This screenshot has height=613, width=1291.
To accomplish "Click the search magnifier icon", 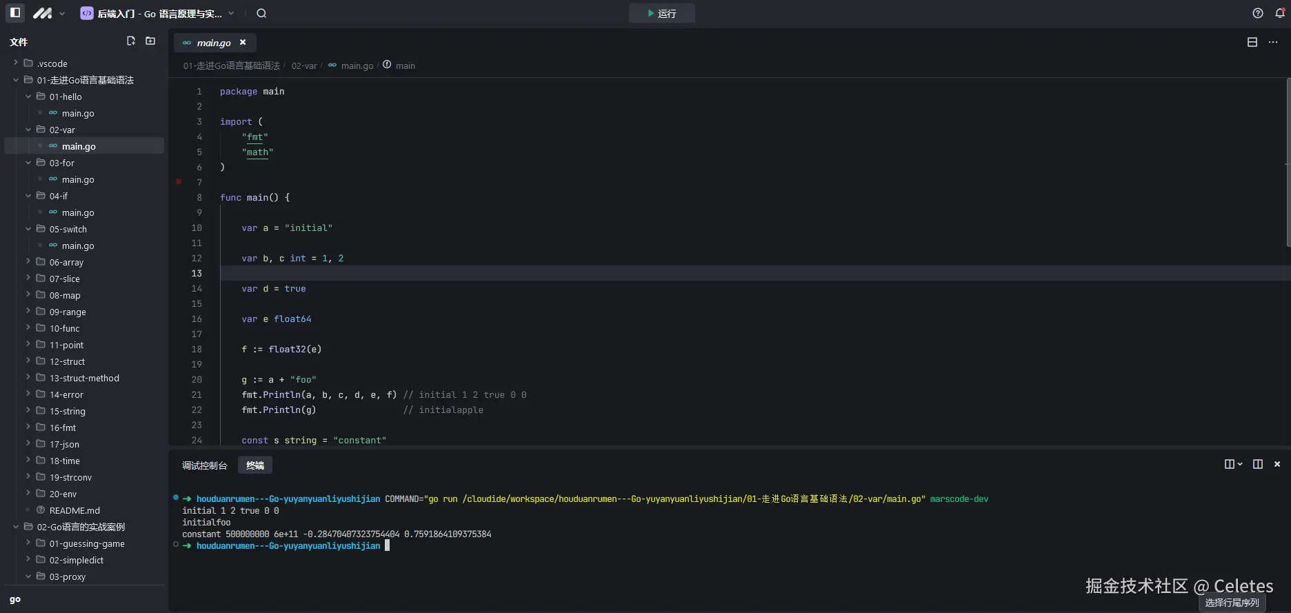I will (261, 13).
